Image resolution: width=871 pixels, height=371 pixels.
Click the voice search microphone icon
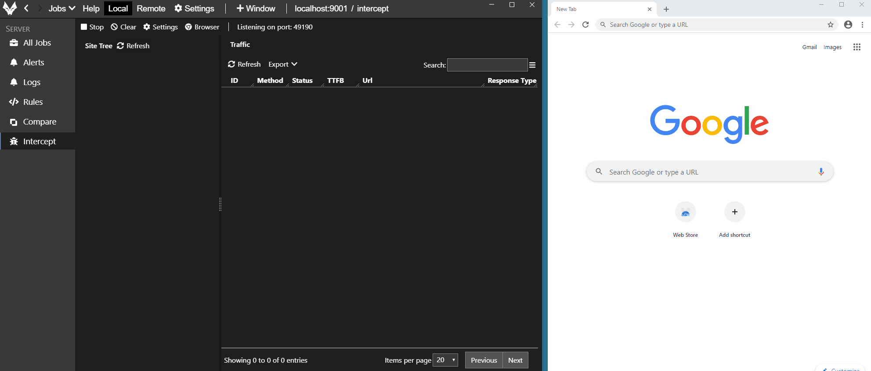[820, 172]
